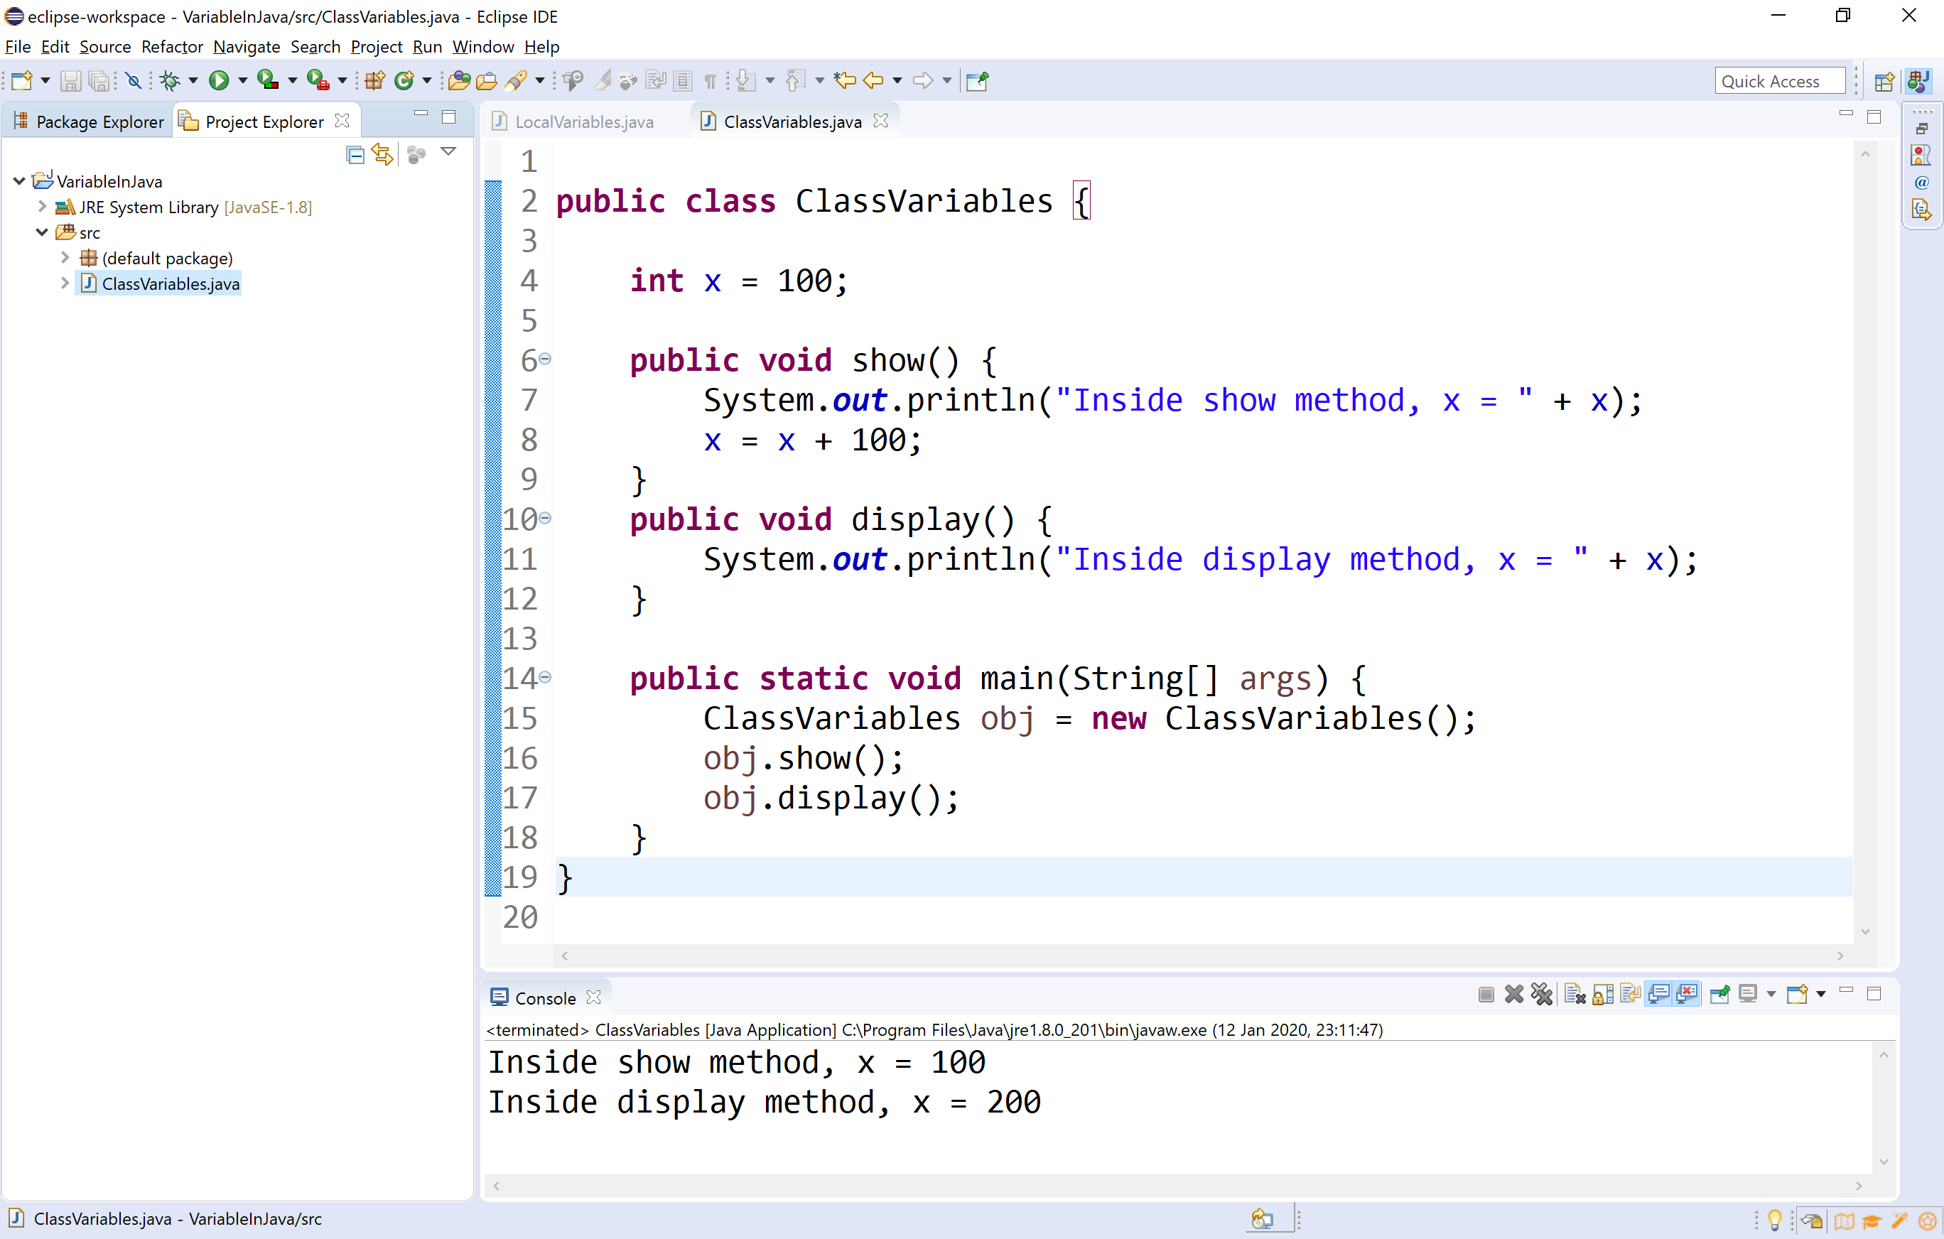Save all open editors
Image resolution: width=1944 pixels, height=1239 pixels.
99,80
